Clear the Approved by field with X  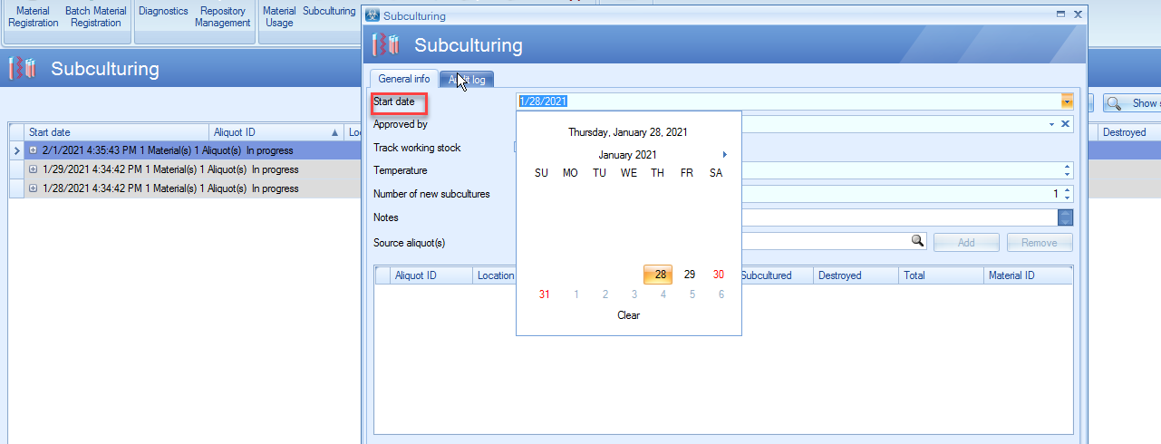[1066, 124]
